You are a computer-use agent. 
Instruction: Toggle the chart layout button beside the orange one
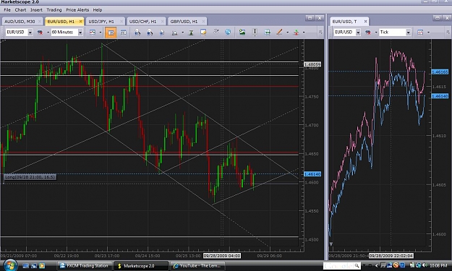[x=124, y=33]
